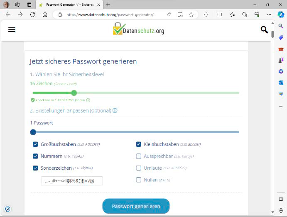This screenshot has width=287, height=217.
Task: Click the Datenschutz.org logo
Action: 138,29
